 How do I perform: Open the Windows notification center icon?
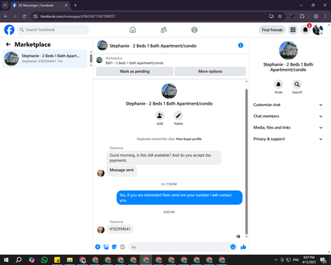pos(324,260)
